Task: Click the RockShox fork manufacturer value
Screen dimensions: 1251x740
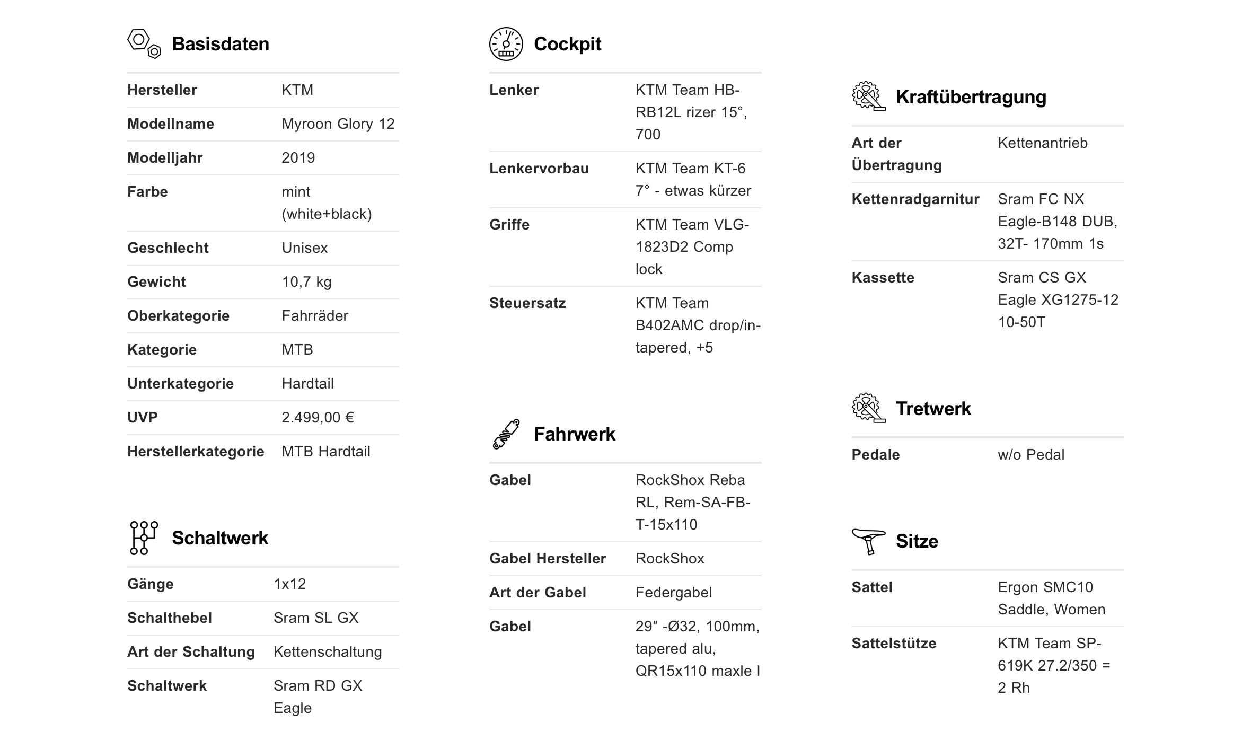Action: coord(669,559)
